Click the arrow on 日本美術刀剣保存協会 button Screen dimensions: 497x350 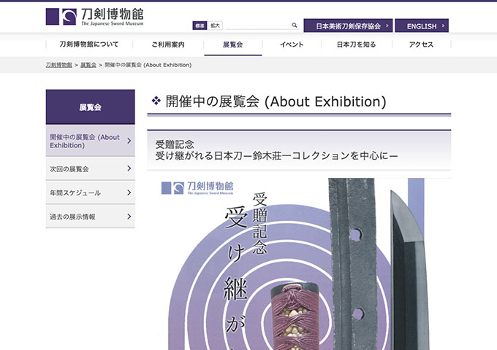(x=387, y=26)
